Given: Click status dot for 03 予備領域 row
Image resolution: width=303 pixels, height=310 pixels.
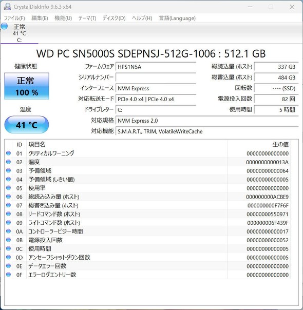Looking at the screenshot, I should tap(8, 170).
